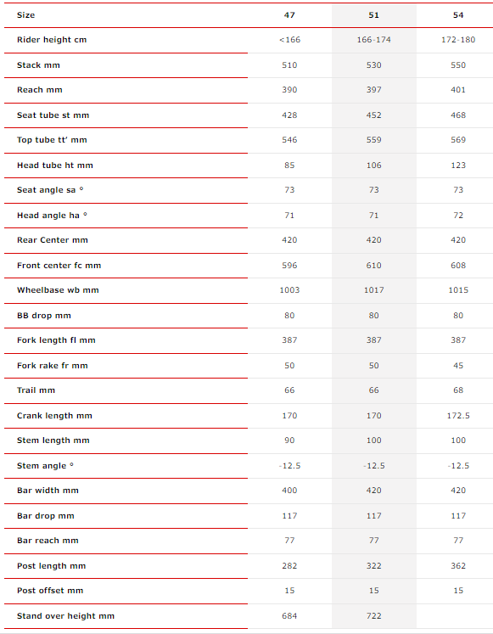Click the Stand over height value 684

coord(289,616)
